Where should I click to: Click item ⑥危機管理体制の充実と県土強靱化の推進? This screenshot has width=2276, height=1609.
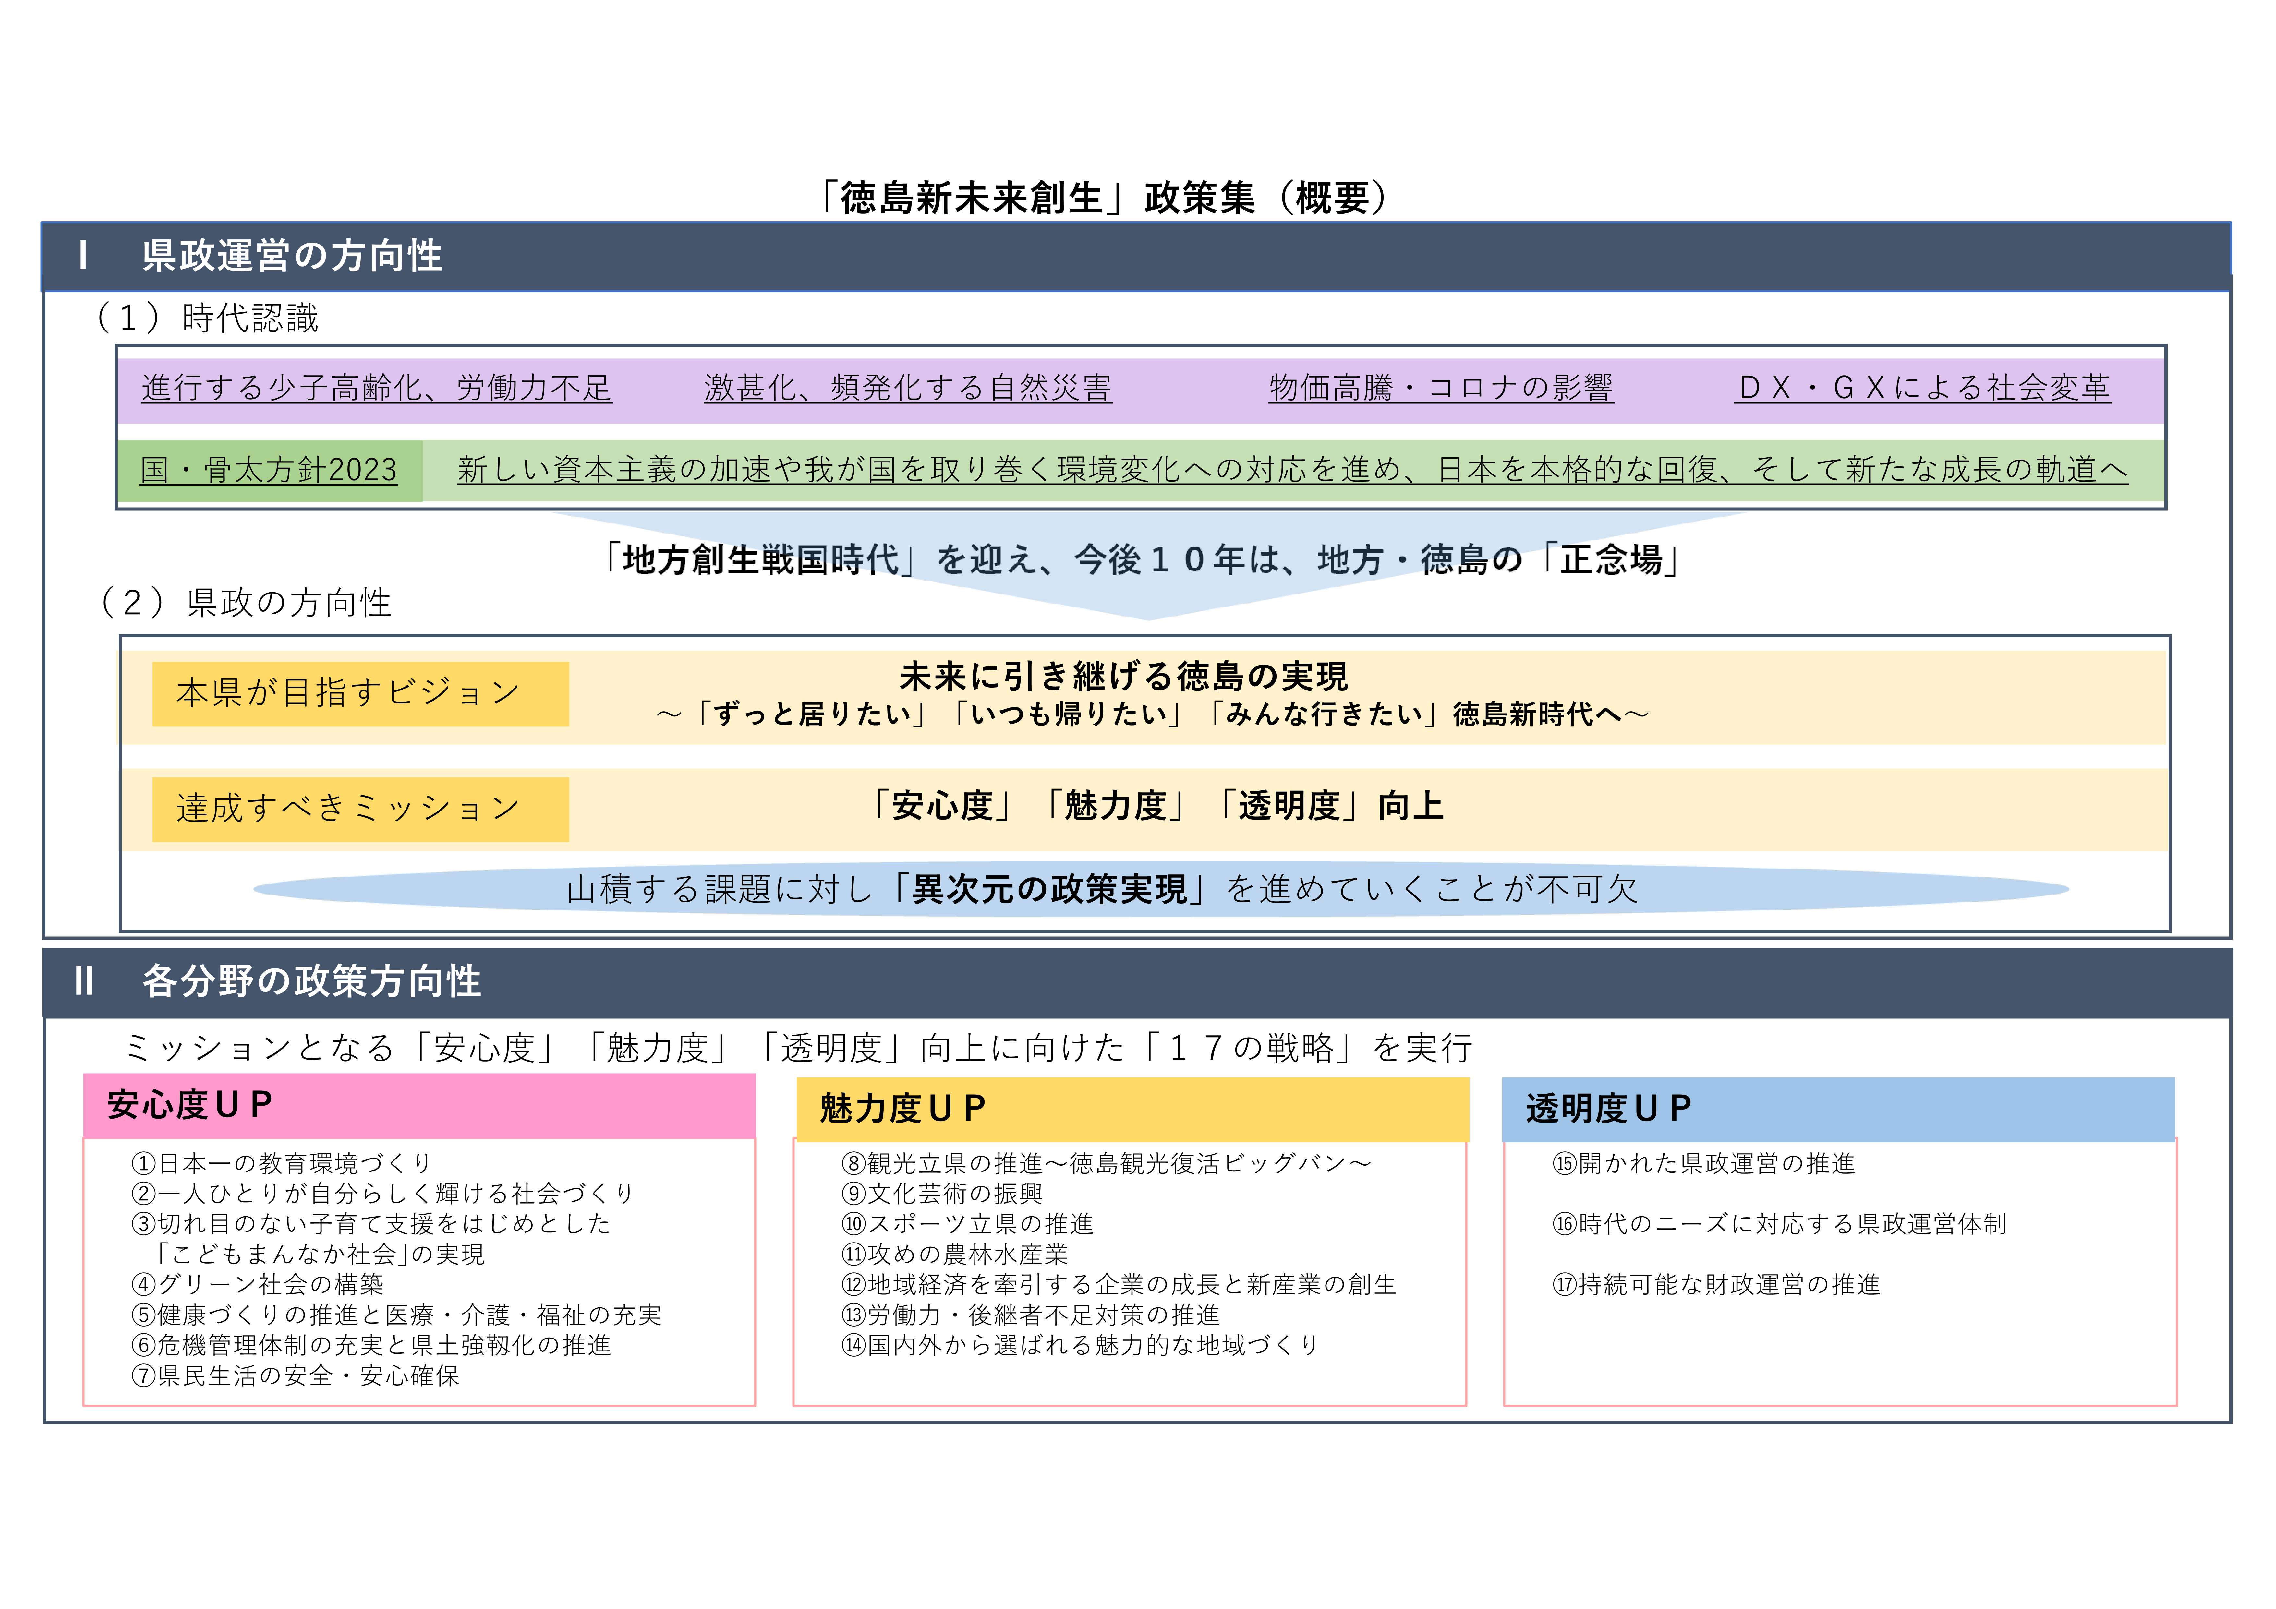click(x=372, y=1345)
